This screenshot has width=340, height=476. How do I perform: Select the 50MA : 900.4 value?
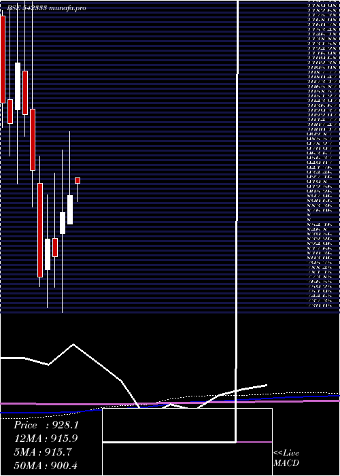click(x=47, y=465)
